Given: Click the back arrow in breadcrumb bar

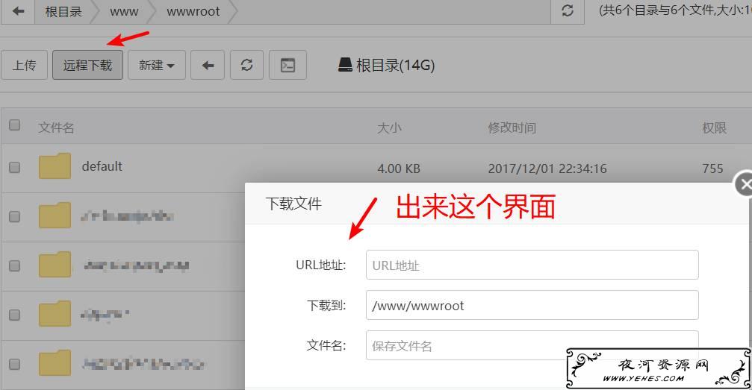Looking at the screenshot, I should click(x=18, y=11).
